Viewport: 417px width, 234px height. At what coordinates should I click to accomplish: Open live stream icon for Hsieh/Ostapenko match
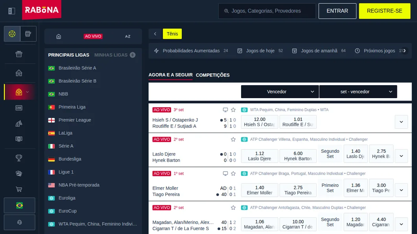(225, 110)
